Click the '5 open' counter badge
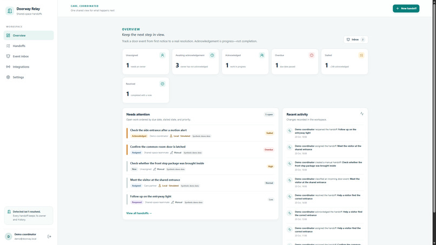 tap(269, 115)
